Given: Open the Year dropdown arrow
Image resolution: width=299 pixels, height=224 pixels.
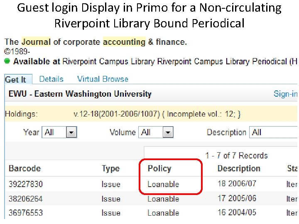Looking at the screenshot, I should point(71,132).
